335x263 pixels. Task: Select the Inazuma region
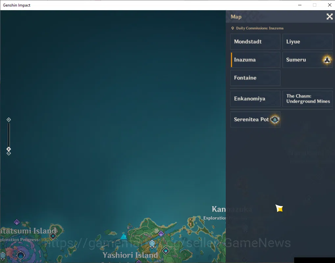(255, 60)
